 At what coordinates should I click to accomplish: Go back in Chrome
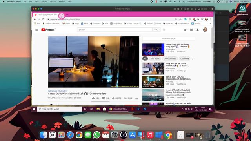tap(35, 19)
